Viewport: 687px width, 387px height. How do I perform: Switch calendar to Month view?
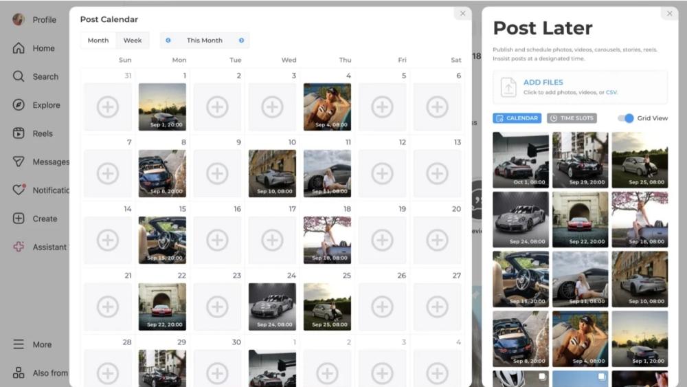(x=98, y=41)
